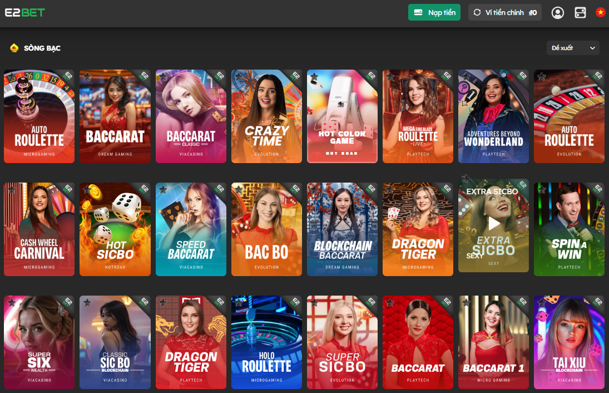Launch Baccarat by Playtech game

418,342
